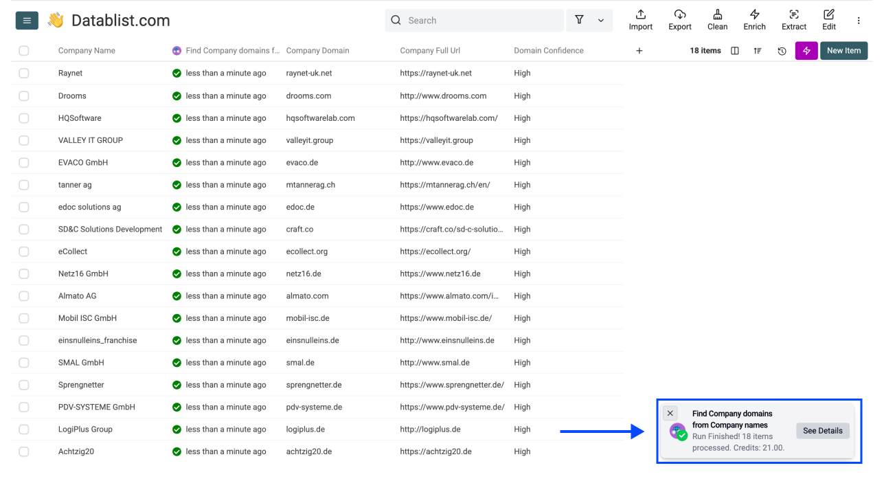
Task: Click the 18 items count label
Action: pyautogui.click(x=705, y=51)
